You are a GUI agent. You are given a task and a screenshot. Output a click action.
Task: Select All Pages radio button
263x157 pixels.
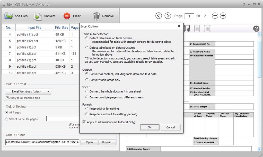click(x=7, y=113)
